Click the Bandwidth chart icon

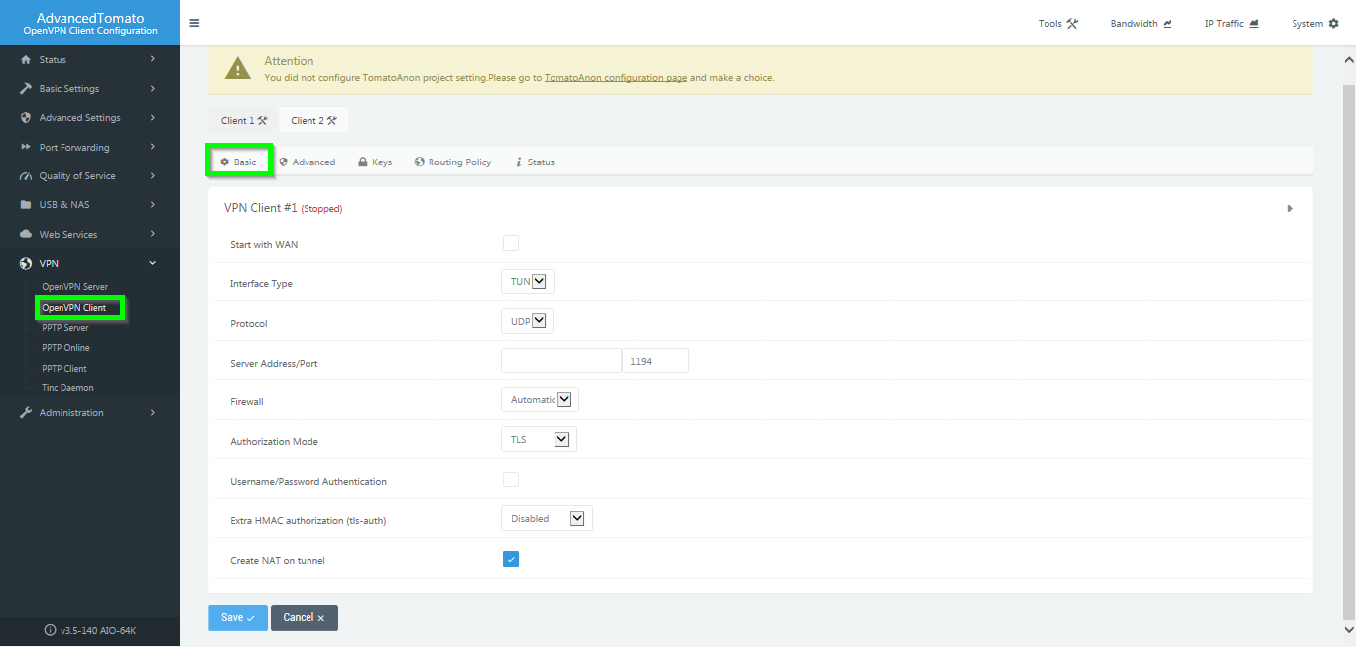click(x=1168, y=24)
